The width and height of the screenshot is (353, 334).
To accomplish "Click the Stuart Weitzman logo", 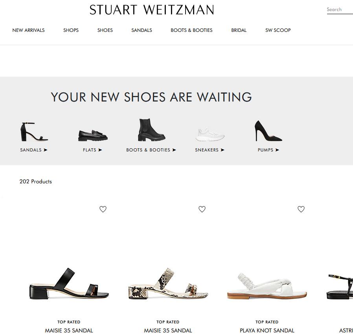I will 152,10.
